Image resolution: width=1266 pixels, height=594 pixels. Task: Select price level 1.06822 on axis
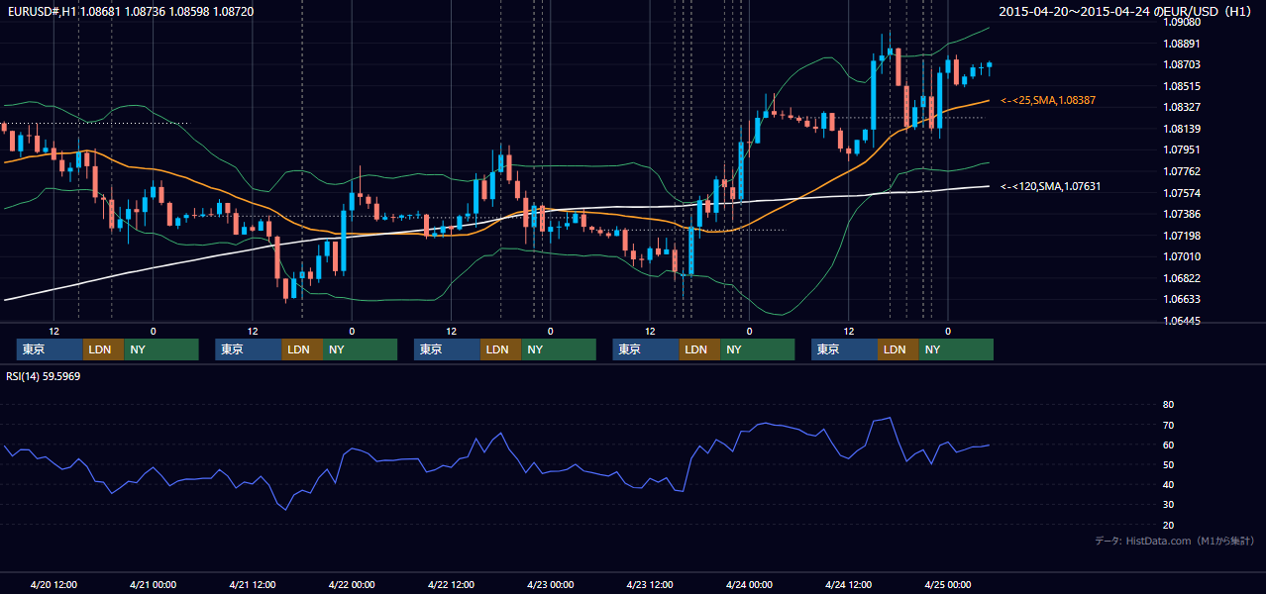[1181, 278]
